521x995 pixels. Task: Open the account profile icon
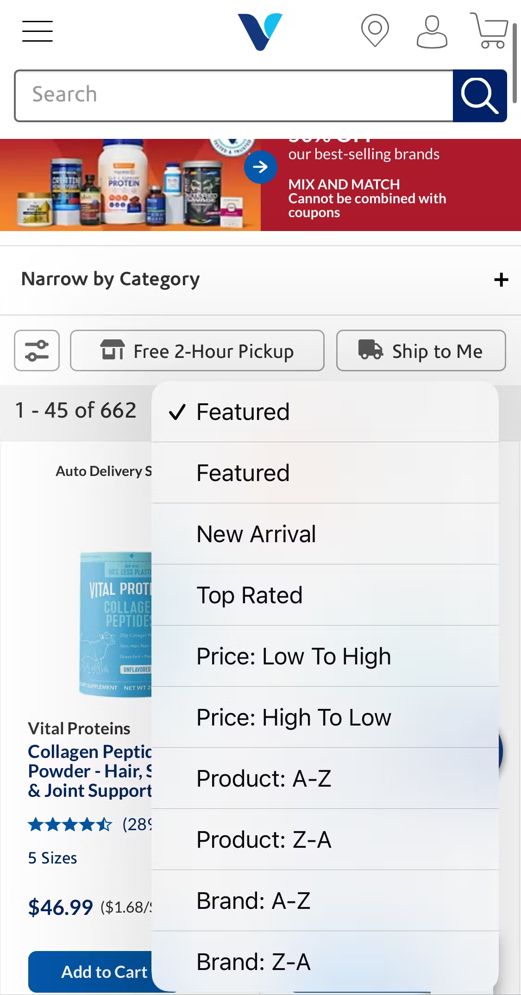432,31
